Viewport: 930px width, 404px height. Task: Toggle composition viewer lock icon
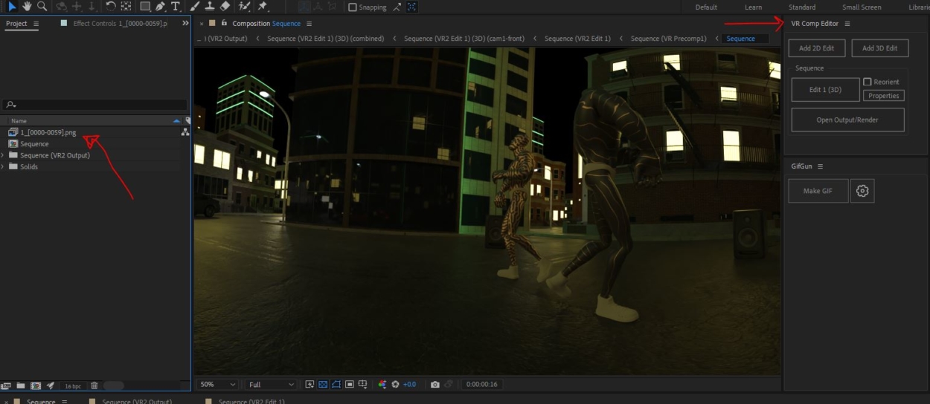[224, 23]
